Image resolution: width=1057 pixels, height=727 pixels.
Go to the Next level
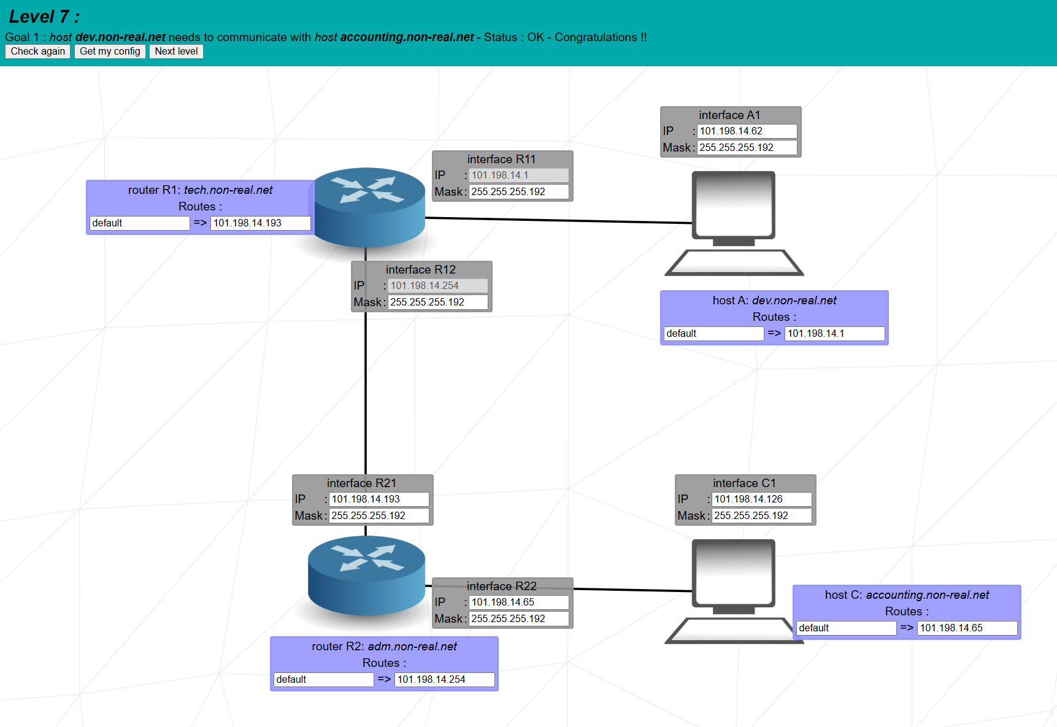pyautogui.click(x=176, y=52)
